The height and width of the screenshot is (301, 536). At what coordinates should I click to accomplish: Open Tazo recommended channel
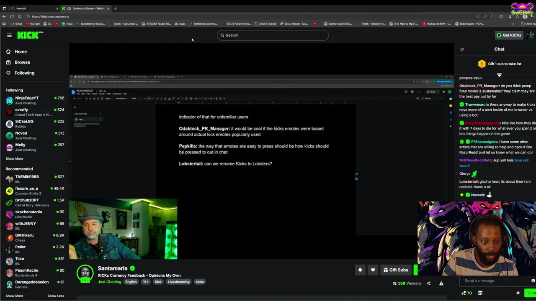[x=35, y=261]
